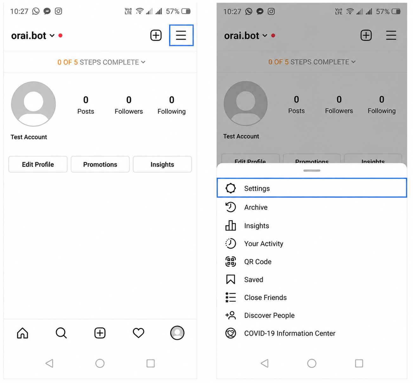
Task: Open the heart activity tab in bottom navigation
Action: (x=139, y=333)
